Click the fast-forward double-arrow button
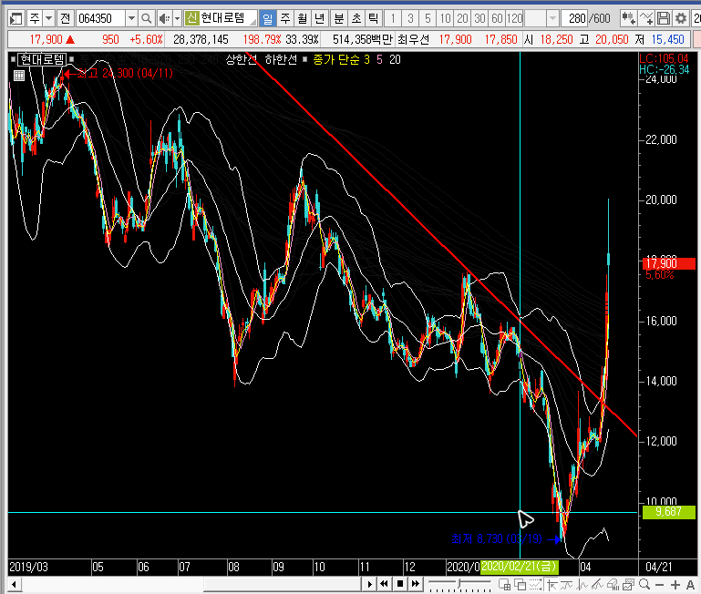The width and height of the screenshot is (701, 594). [416, 584]
